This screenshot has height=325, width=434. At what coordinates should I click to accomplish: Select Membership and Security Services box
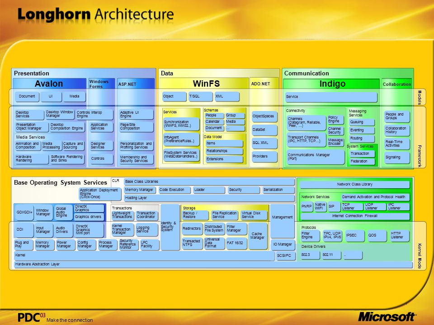136,159
